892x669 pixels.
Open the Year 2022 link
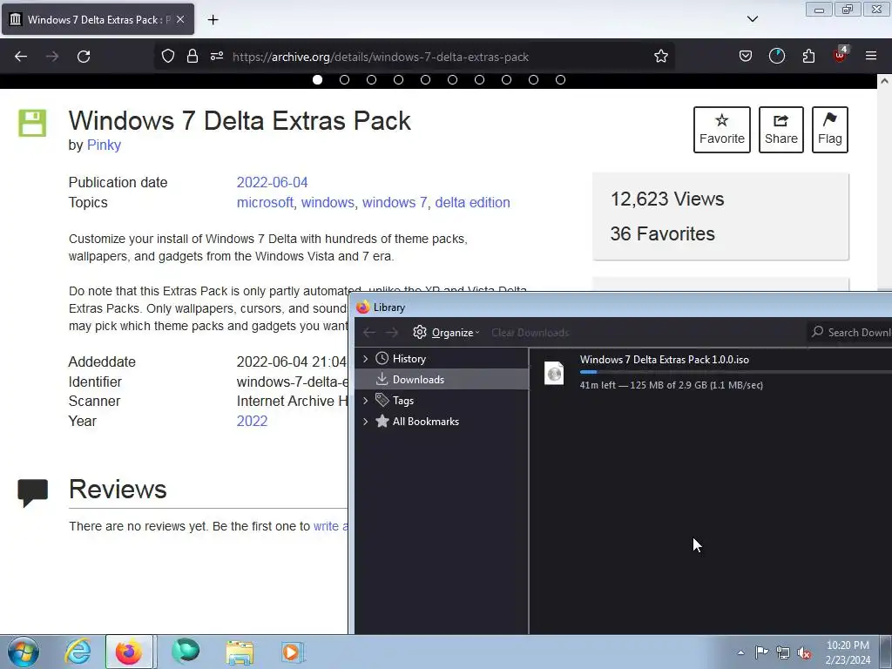point(252,421)
